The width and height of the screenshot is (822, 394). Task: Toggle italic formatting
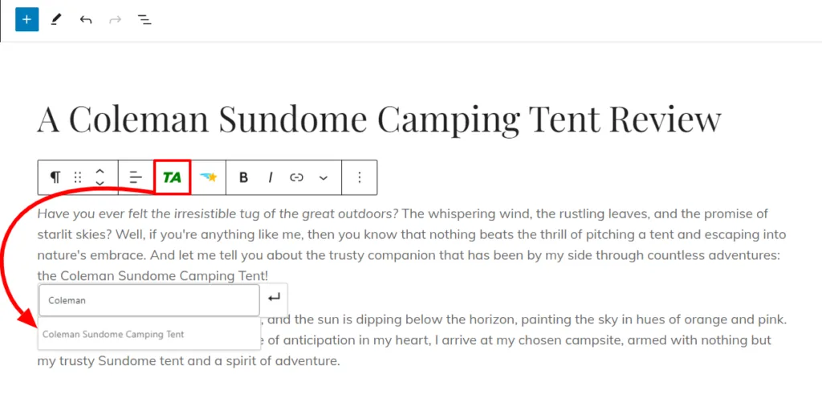[271, 177]
